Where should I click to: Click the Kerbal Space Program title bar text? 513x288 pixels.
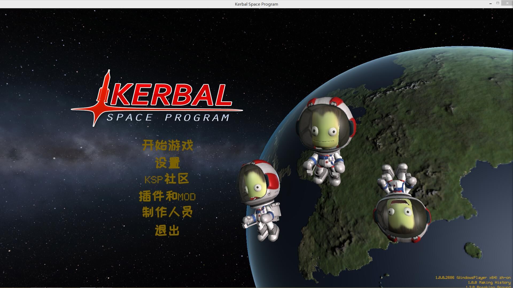256,4
